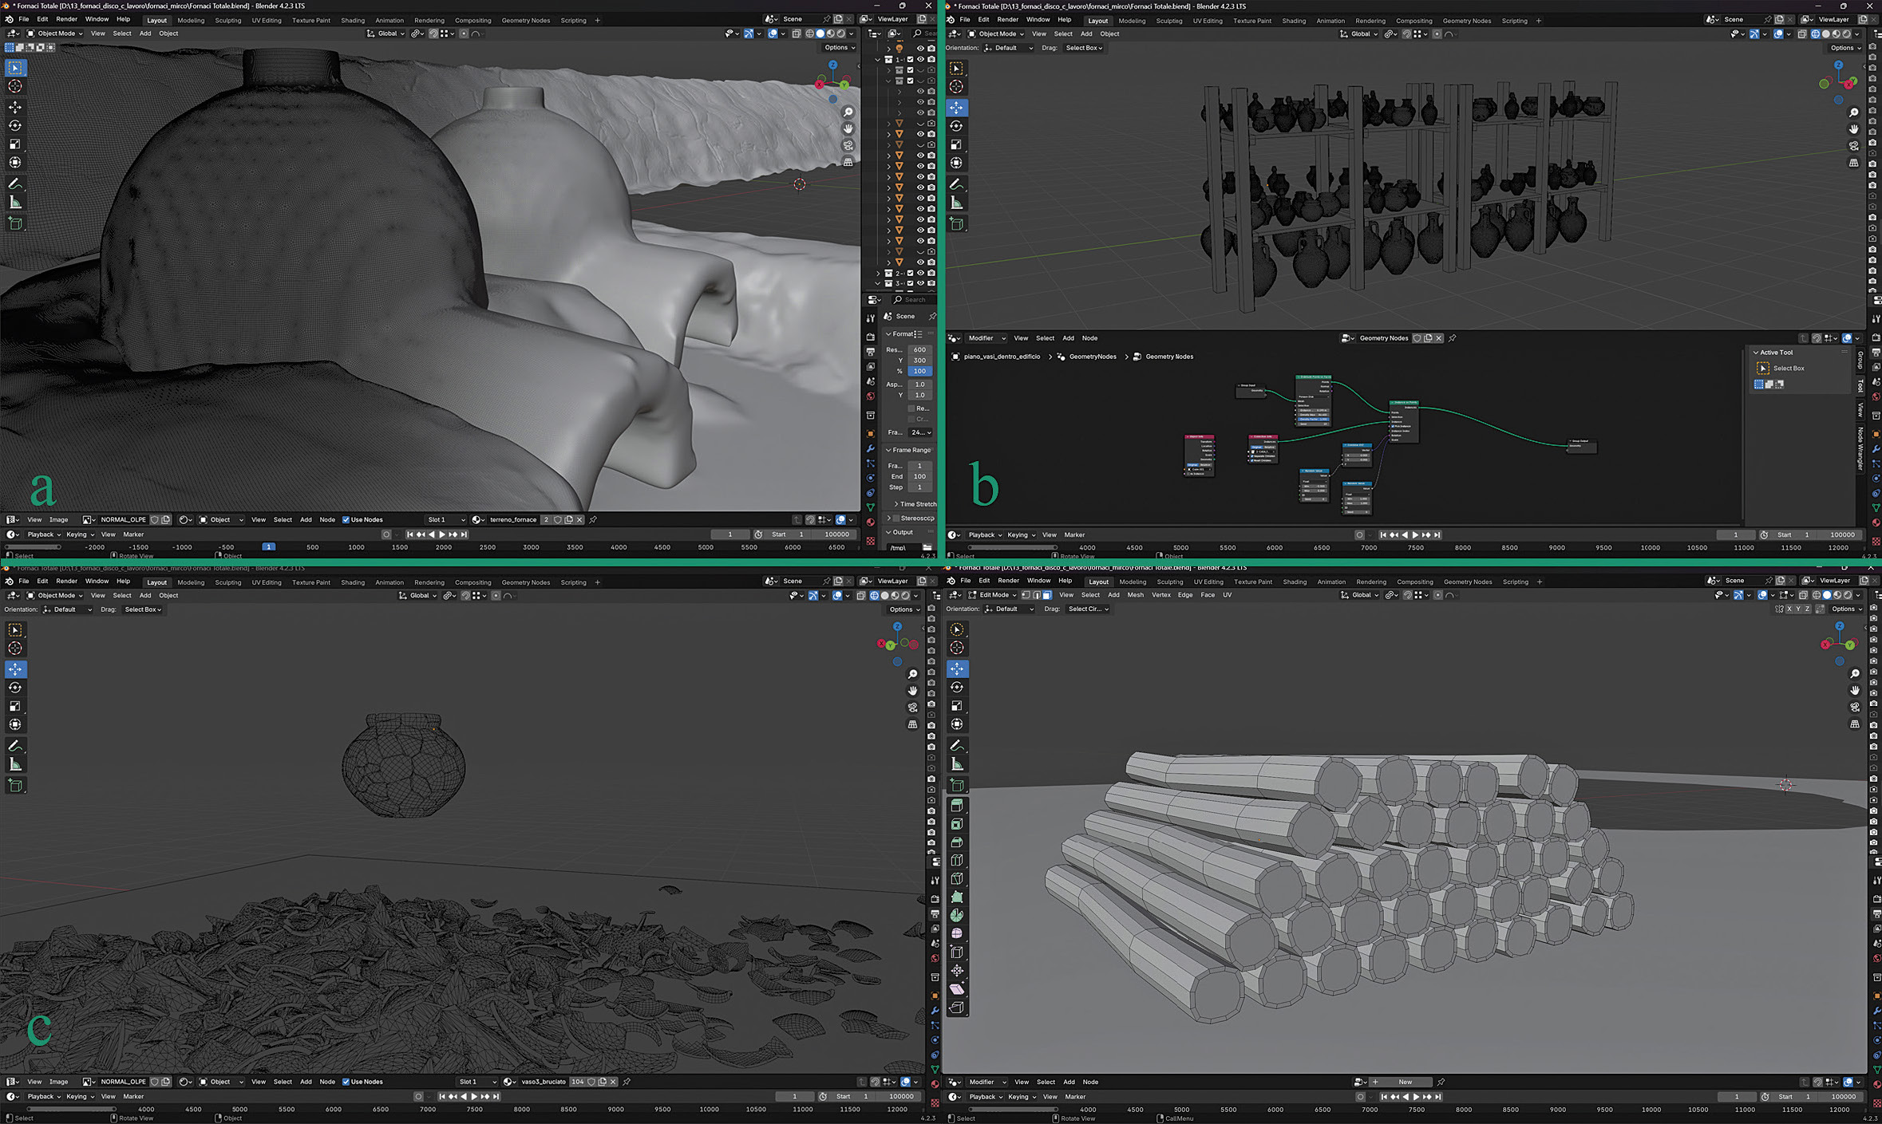Tick the Stereoscopy checkbox in properties
1882x1124 pixels.
click(x=896, y=518)
